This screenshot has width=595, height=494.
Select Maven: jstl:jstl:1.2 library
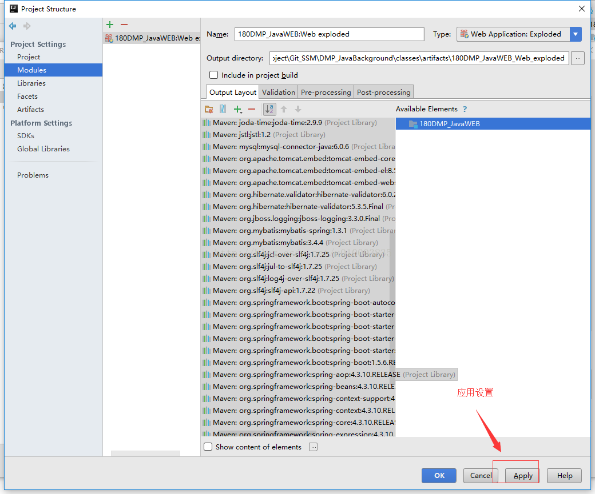coord(298,134)
